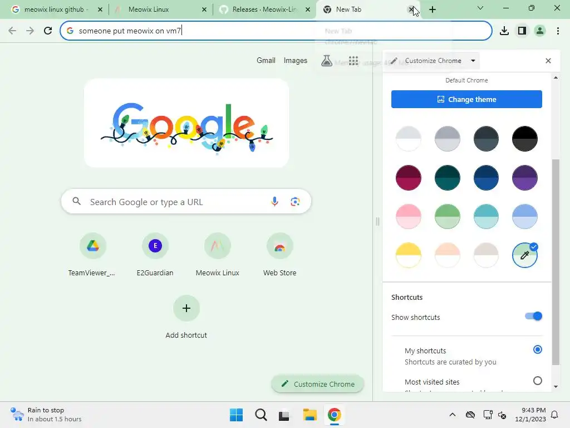The width and height of the screenshot is (570, 428).
Task: Pick the dark teal color swatch
Action: pos(447,178)
